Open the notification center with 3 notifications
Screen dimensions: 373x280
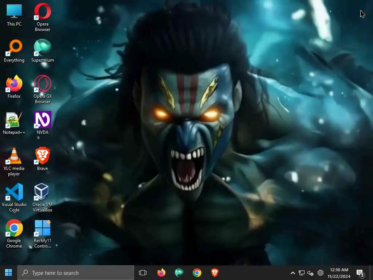click(360, 273)
